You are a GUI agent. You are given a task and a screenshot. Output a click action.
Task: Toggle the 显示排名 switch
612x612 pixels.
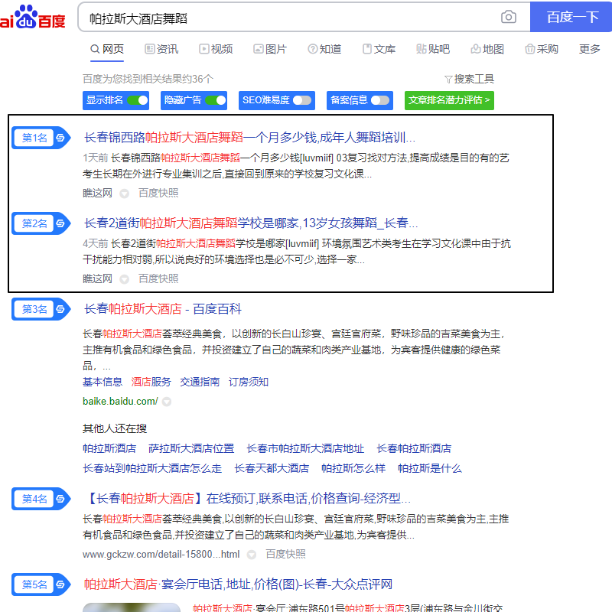point(138,100)
